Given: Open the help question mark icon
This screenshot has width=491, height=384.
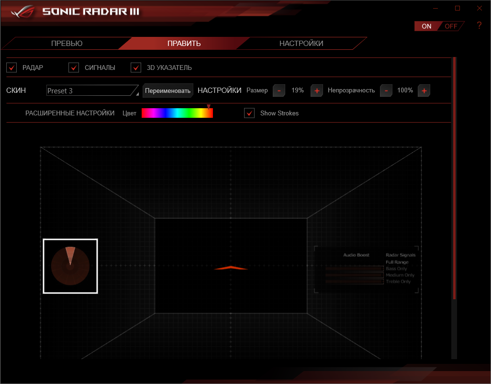Looking at the screenshot, I should 479,25.
